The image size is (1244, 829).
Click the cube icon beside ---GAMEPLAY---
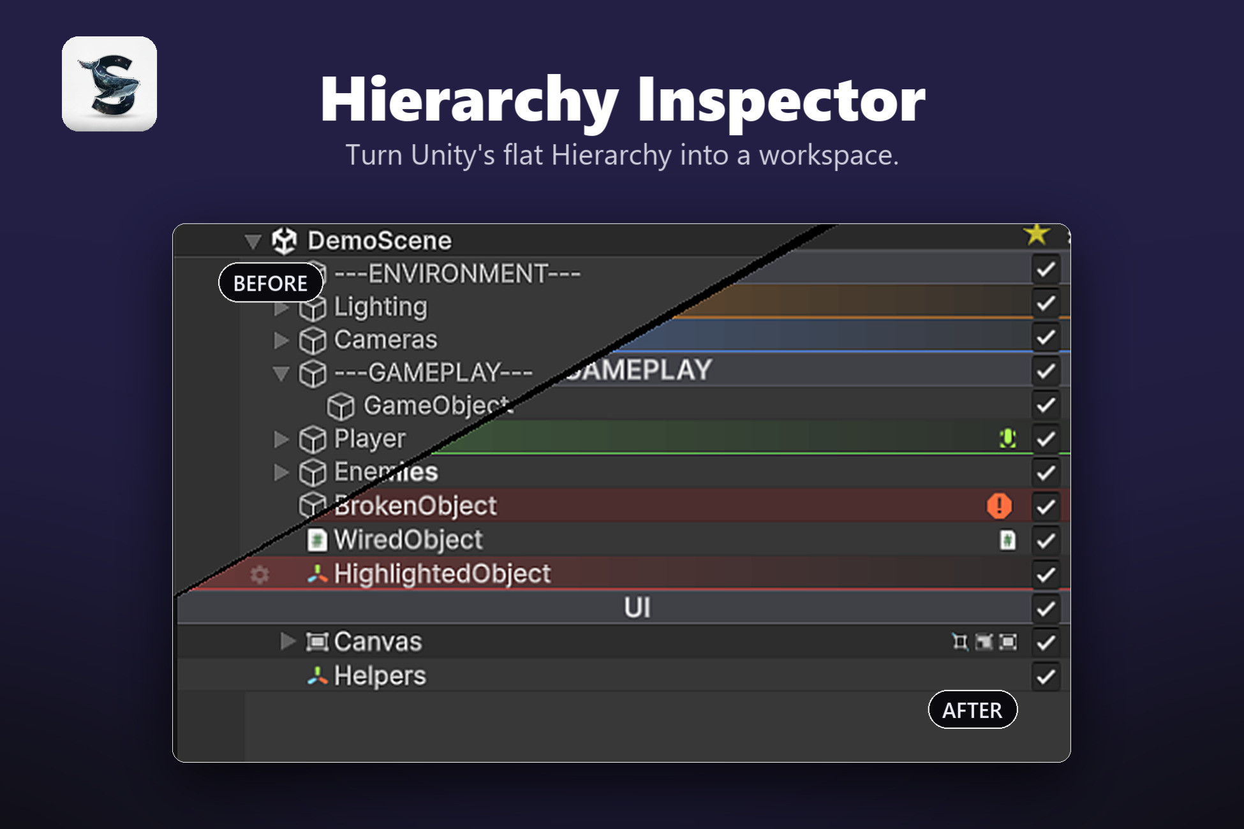coord(313,374)
